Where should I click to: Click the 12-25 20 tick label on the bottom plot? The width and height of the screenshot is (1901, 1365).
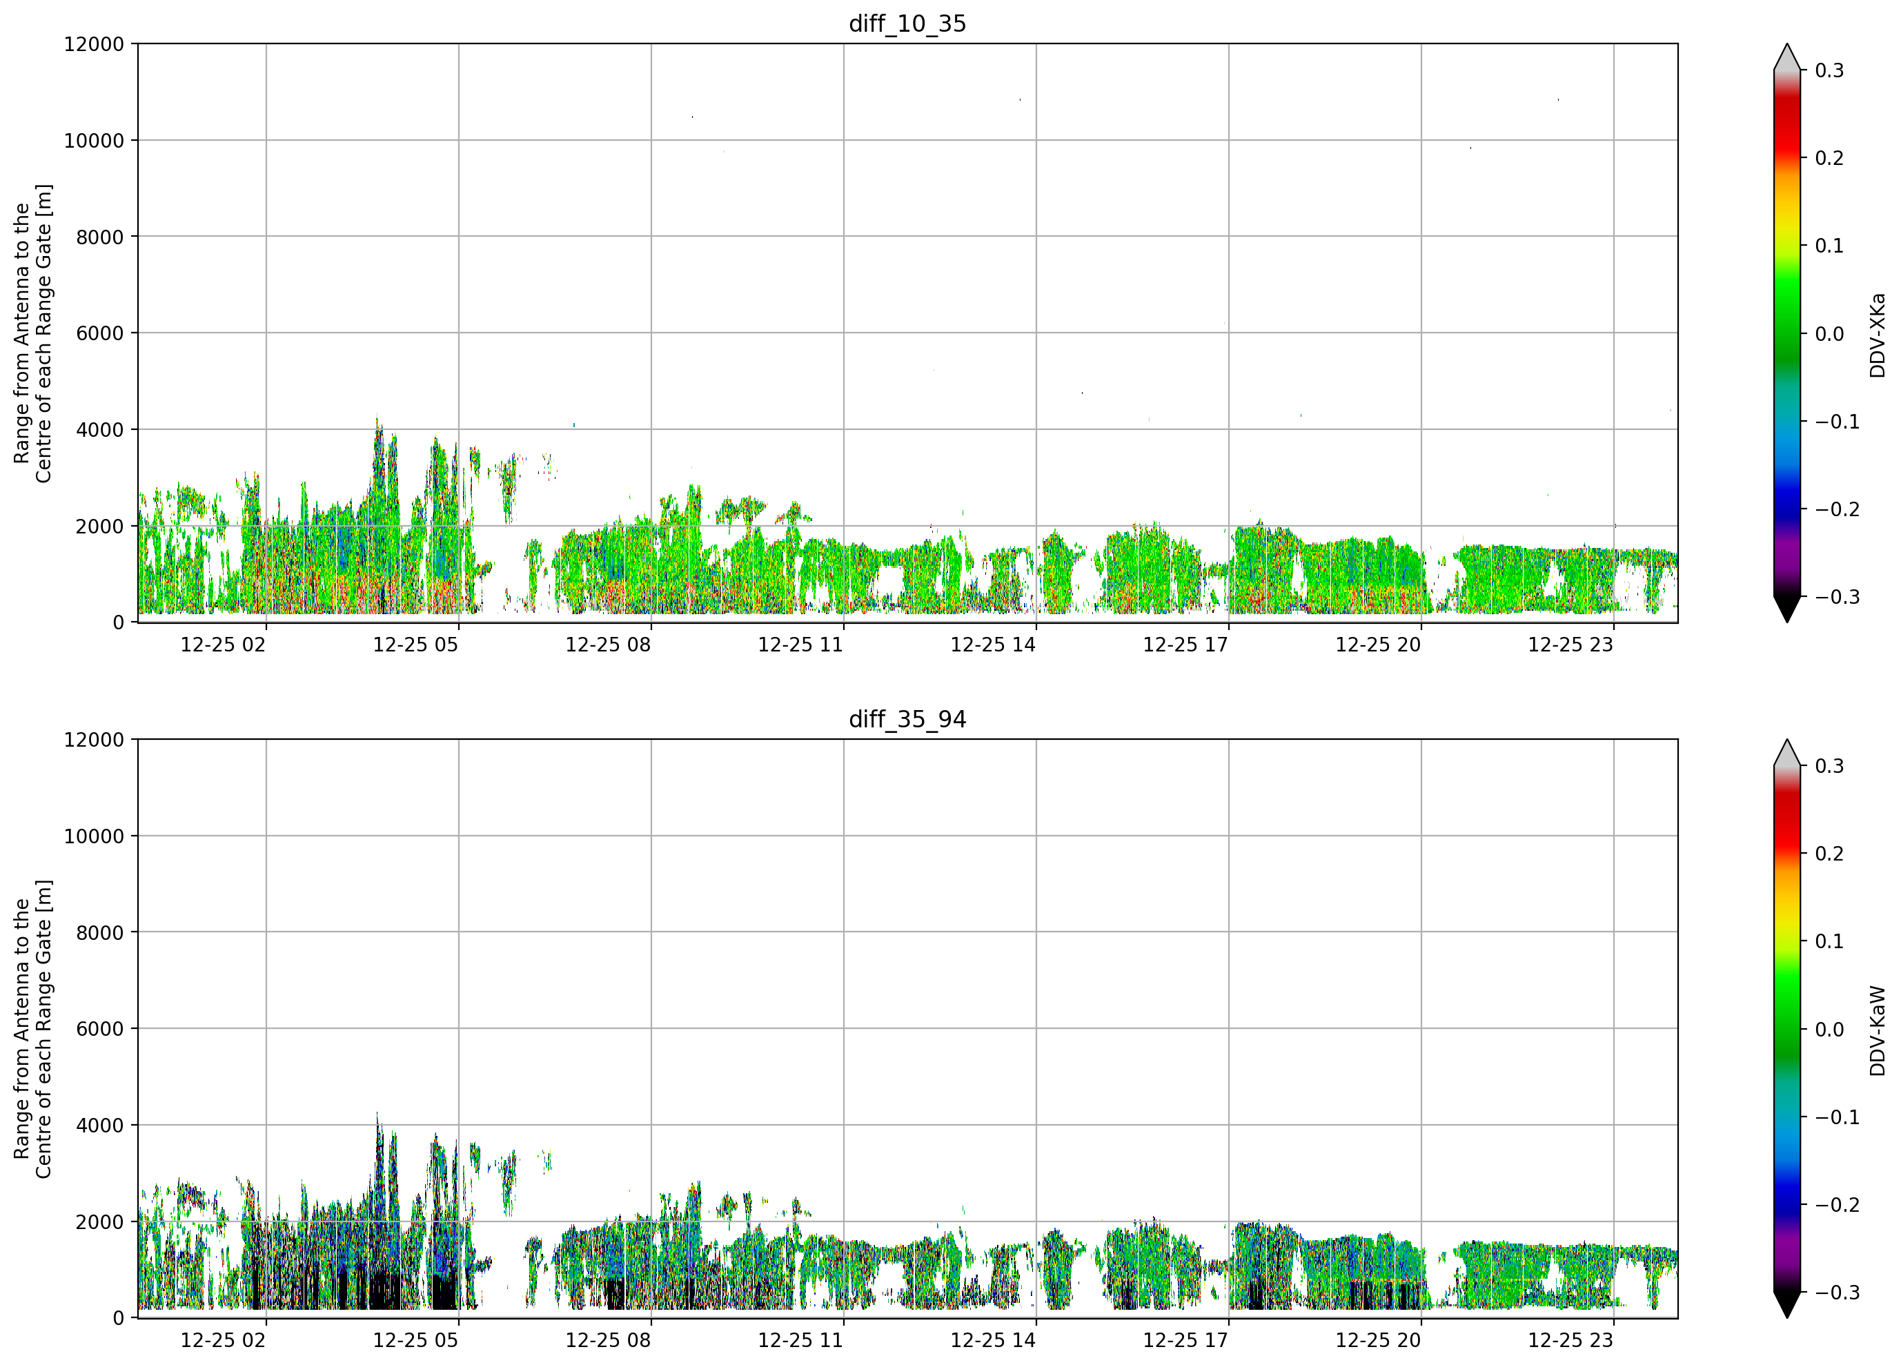point(1378,1341)
